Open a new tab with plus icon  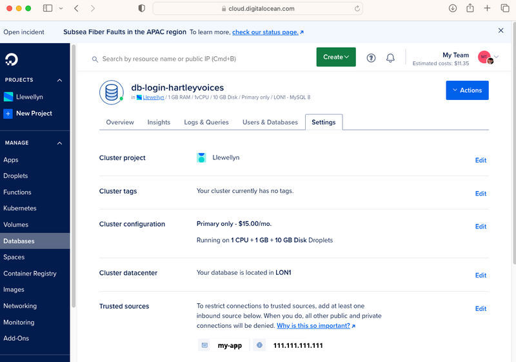[487, 8]
